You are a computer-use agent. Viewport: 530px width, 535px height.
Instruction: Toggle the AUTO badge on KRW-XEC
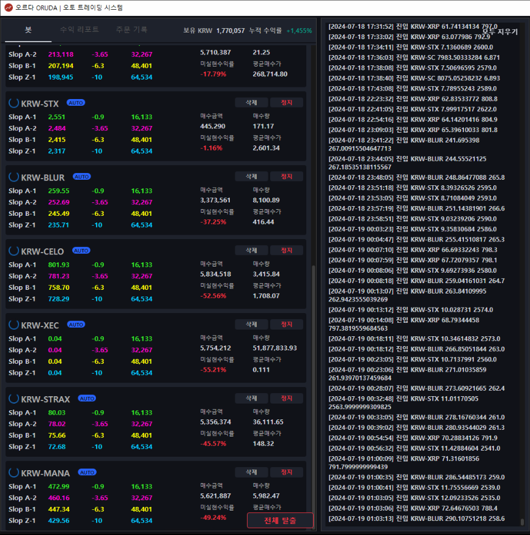[x=76, y=325]
